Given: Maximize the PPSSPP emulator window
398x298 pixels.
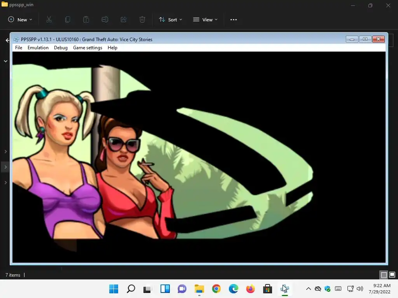Looking at the screenshot, I should (365, 39).
